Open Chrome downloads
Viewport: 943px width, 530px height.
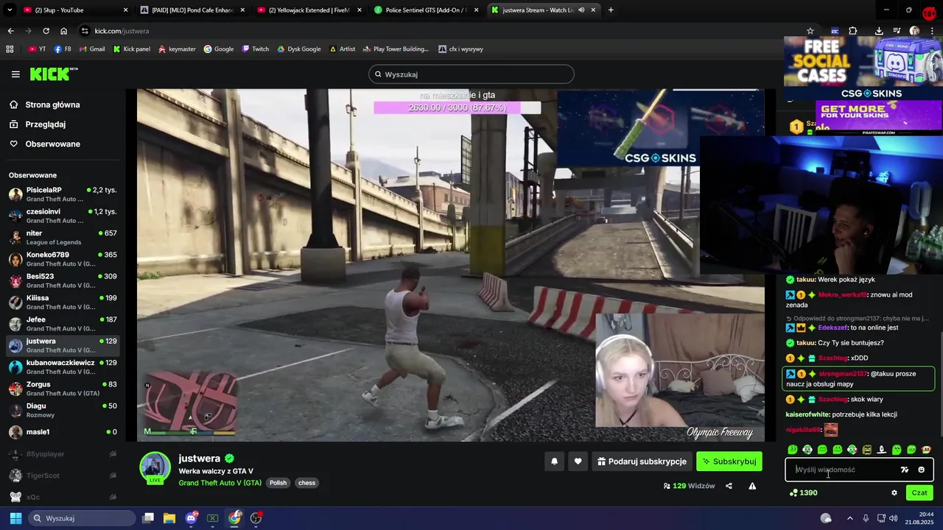pos(879,31)
